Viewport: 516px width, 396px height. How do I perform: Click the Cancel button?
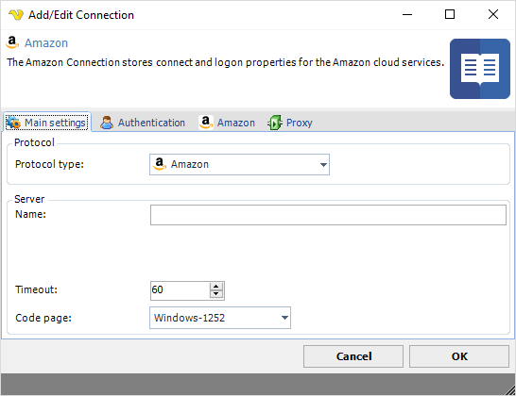(x=353, y=356)
